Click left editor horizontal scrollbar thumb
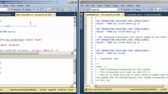The width and height of the screenshot is (168, 94). pyautogui.click(x=19, y=53)
